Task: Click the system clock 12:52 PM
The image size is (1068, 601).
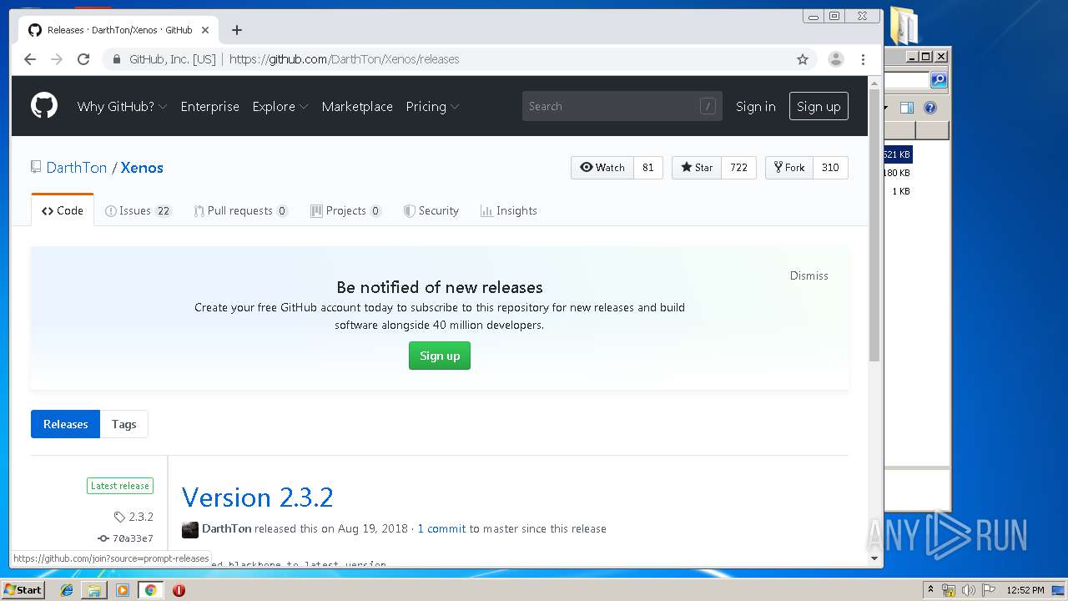Action: [x=1025, y=590]
